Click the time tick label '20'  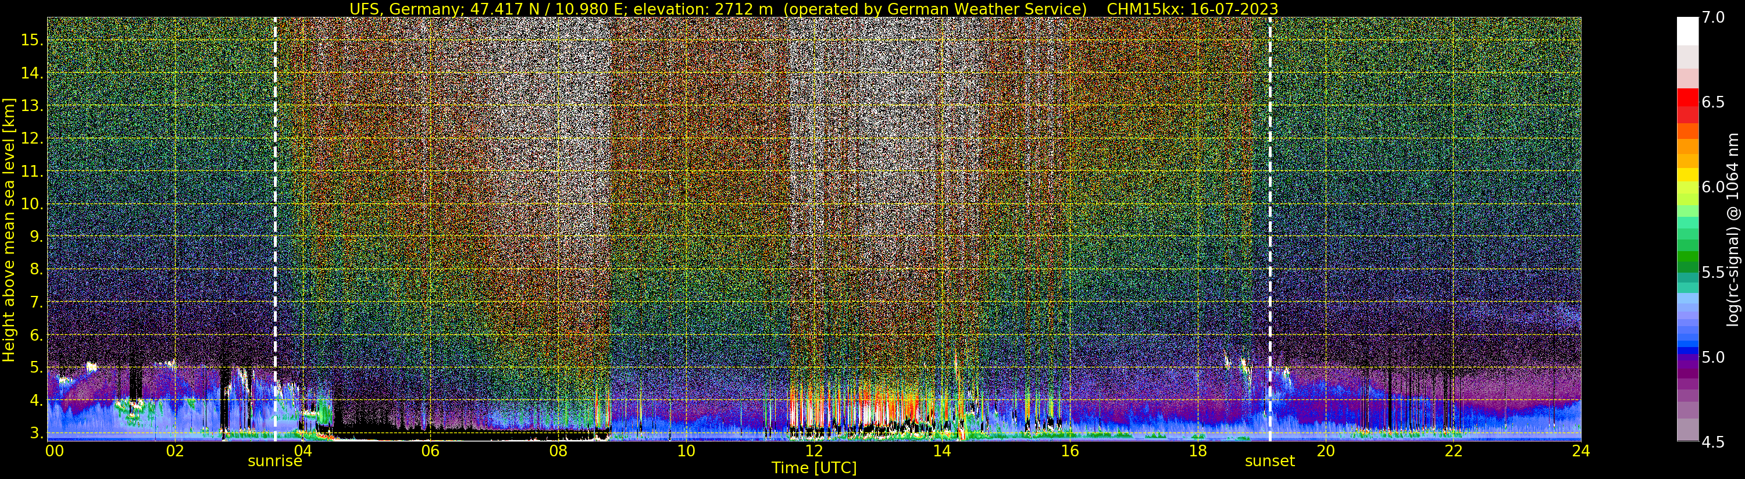[1325, 451]
